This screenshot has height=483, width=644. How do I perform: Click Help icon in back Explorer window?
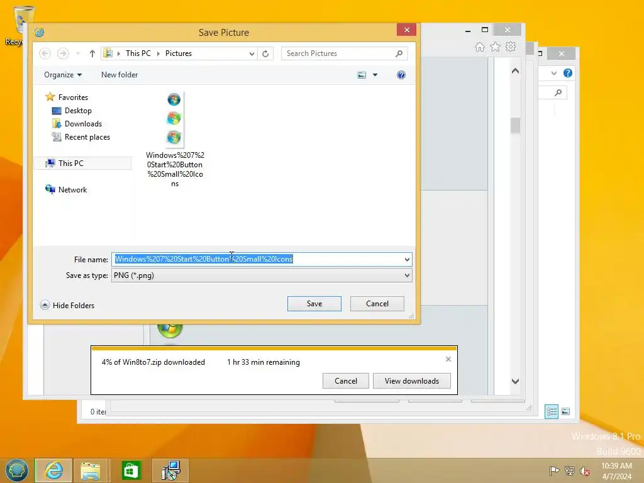coord(568,73)
